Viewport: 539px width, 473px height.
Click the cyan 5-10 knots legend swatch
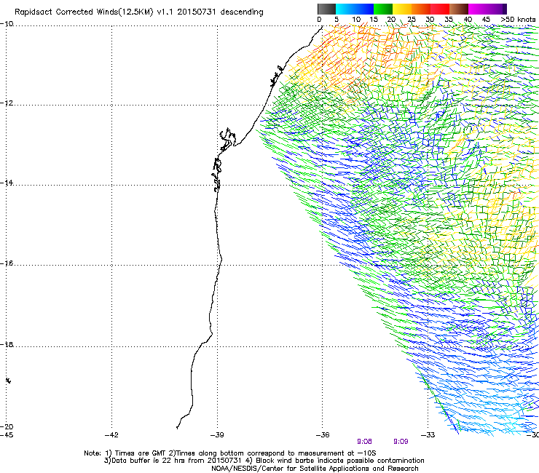(345, 9)
